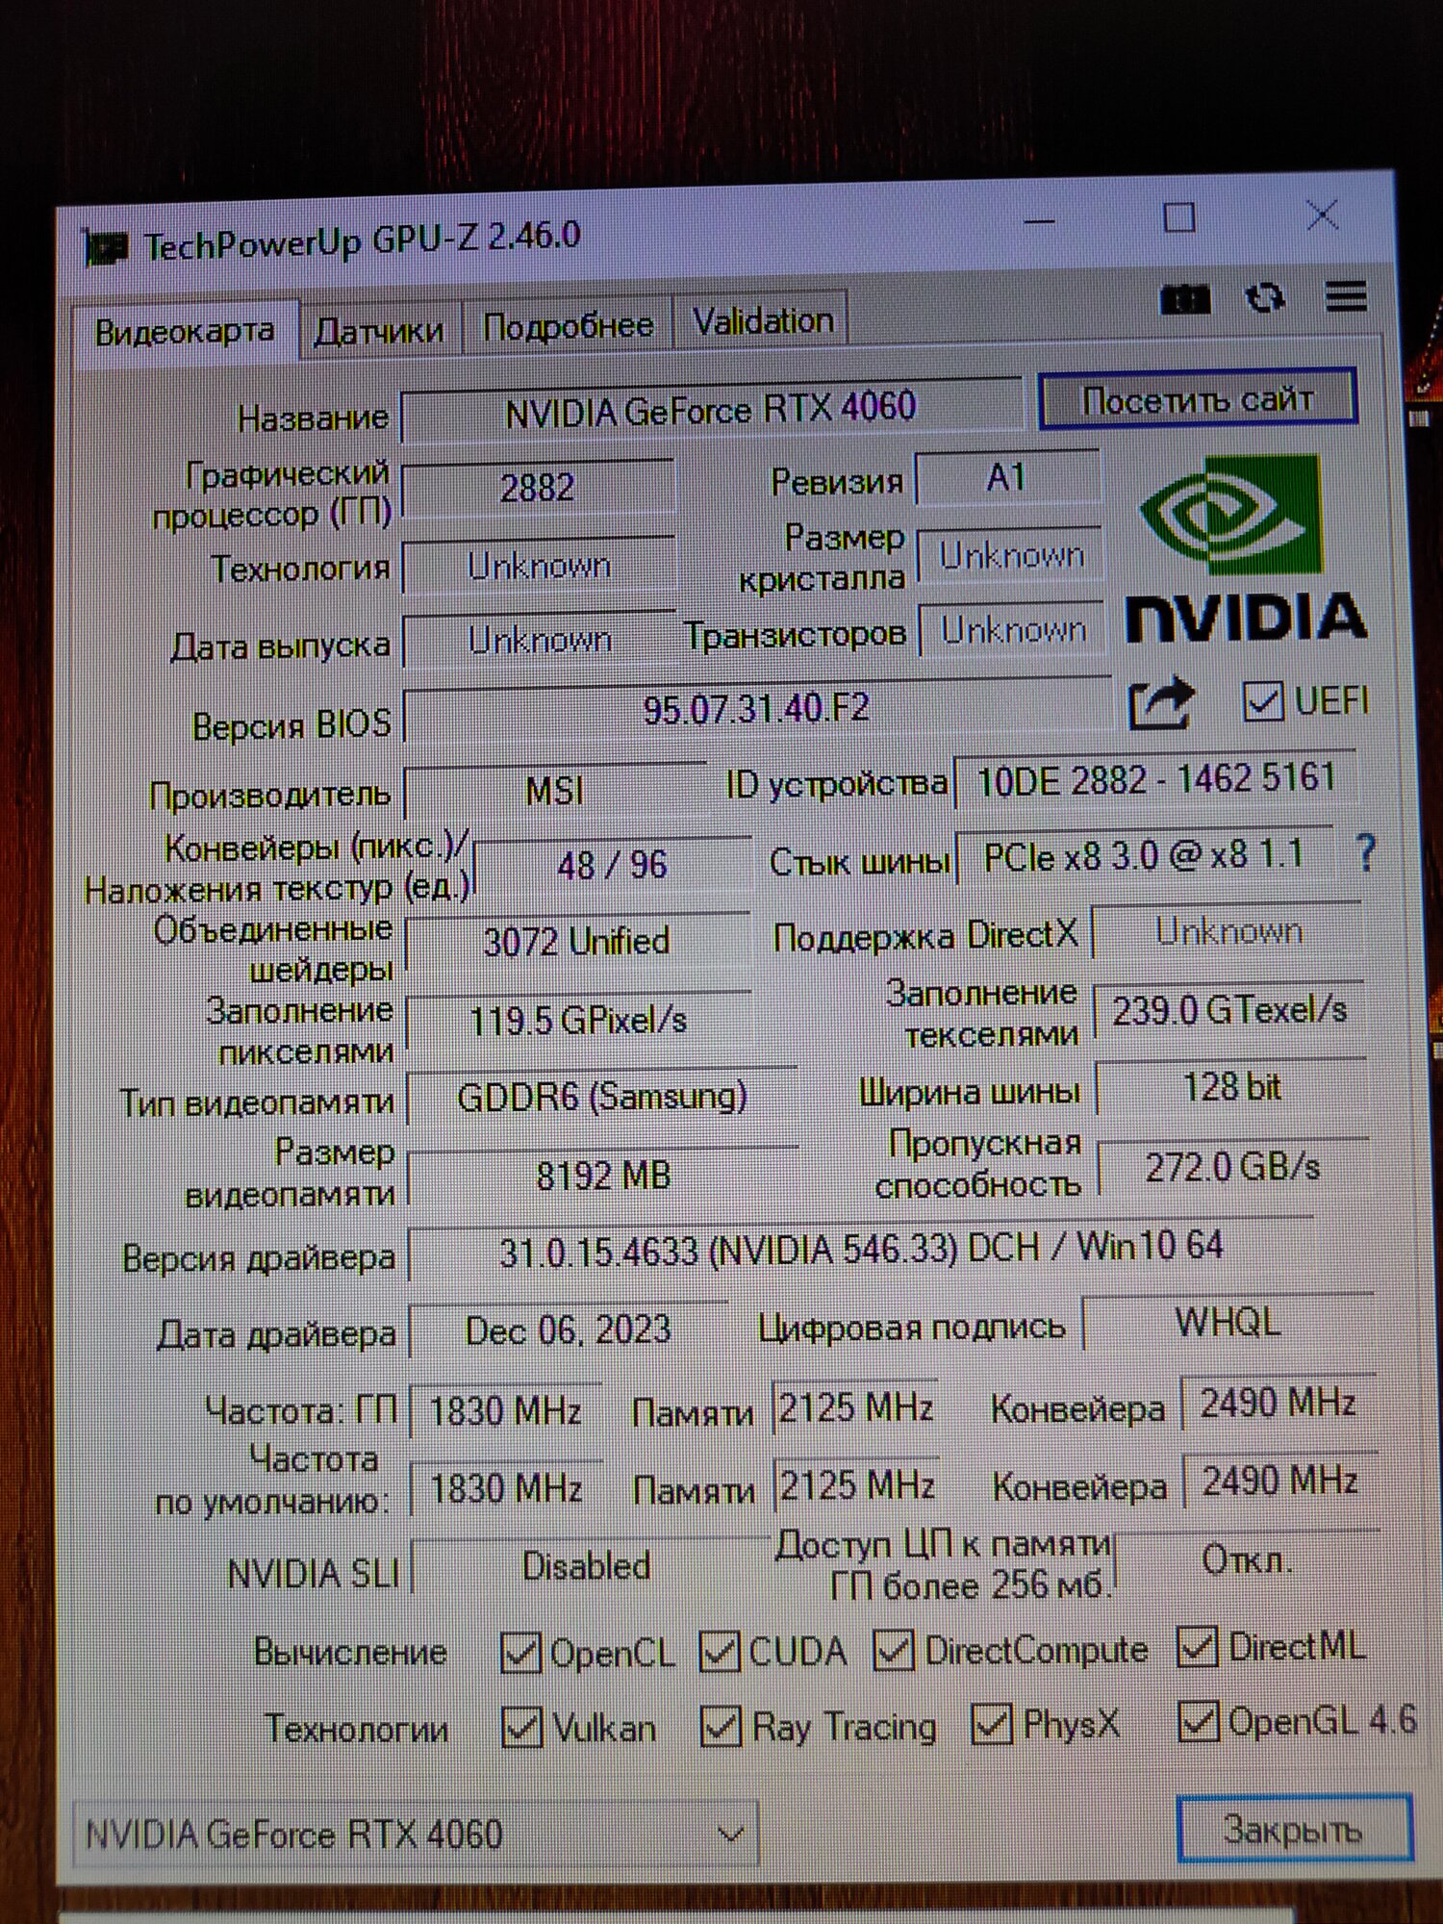Click the GDDR6 (Samsung) memory type value
The width and height of the screenshot is (1443, 1924).
tap(601, 1097)
